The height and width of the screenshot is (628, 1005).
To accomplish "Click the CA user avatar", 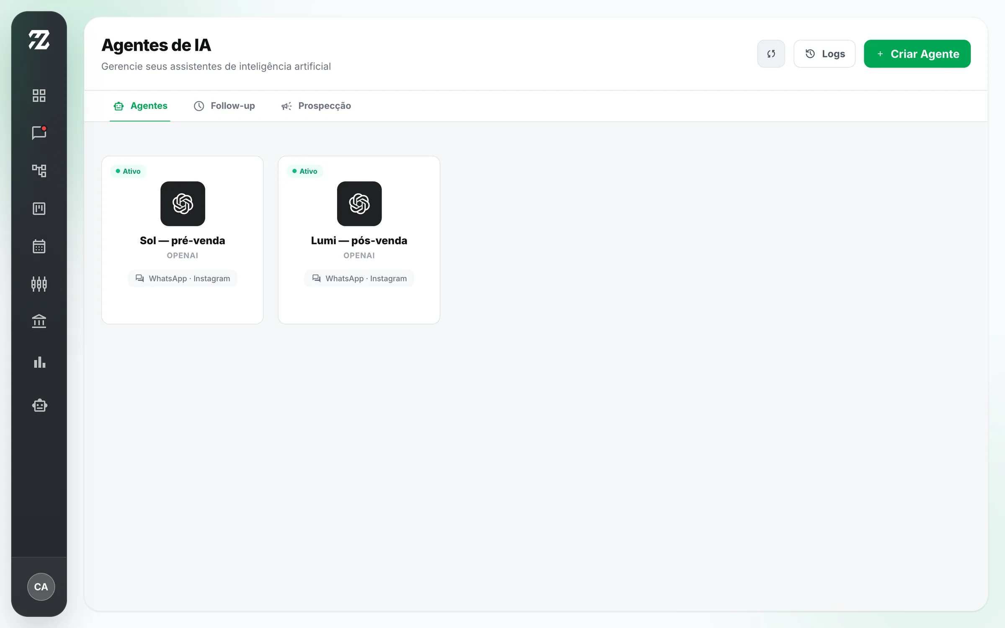I will [41, 587].
